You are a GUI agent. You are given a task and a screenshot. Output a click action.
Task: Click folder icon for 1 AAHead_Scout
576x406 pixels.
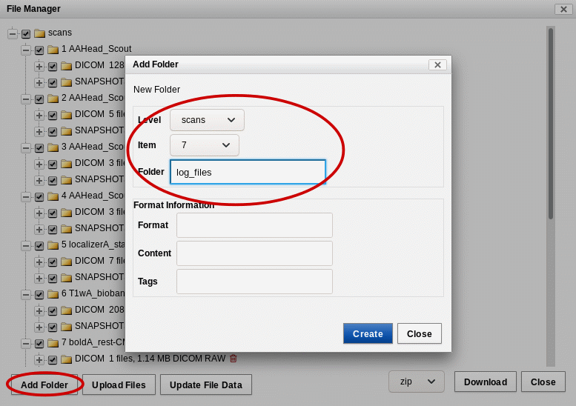pos(53,50)
